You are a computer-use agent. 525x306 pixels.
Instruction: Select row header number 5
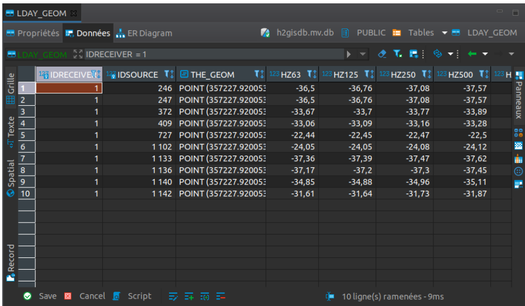click(x=26, y=135)
